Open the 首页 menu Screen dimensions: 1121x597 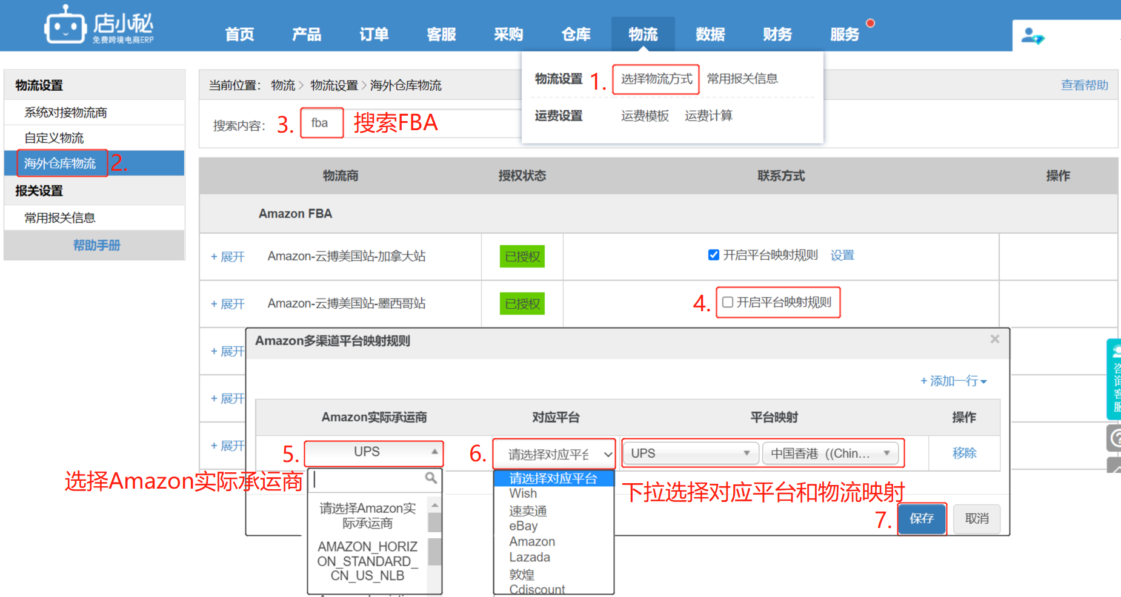[239, 35]
